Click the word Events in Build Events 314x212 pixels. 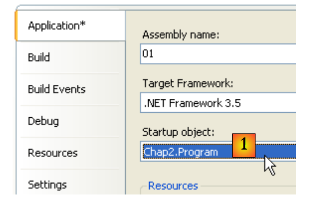pyautogui.click(x=69, y=89)
